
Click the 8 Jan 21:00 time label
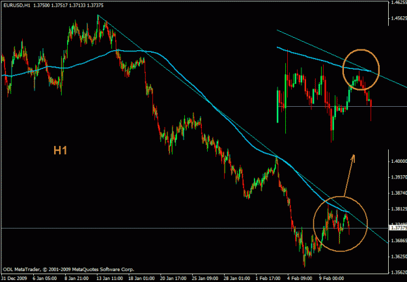(77, 278)
